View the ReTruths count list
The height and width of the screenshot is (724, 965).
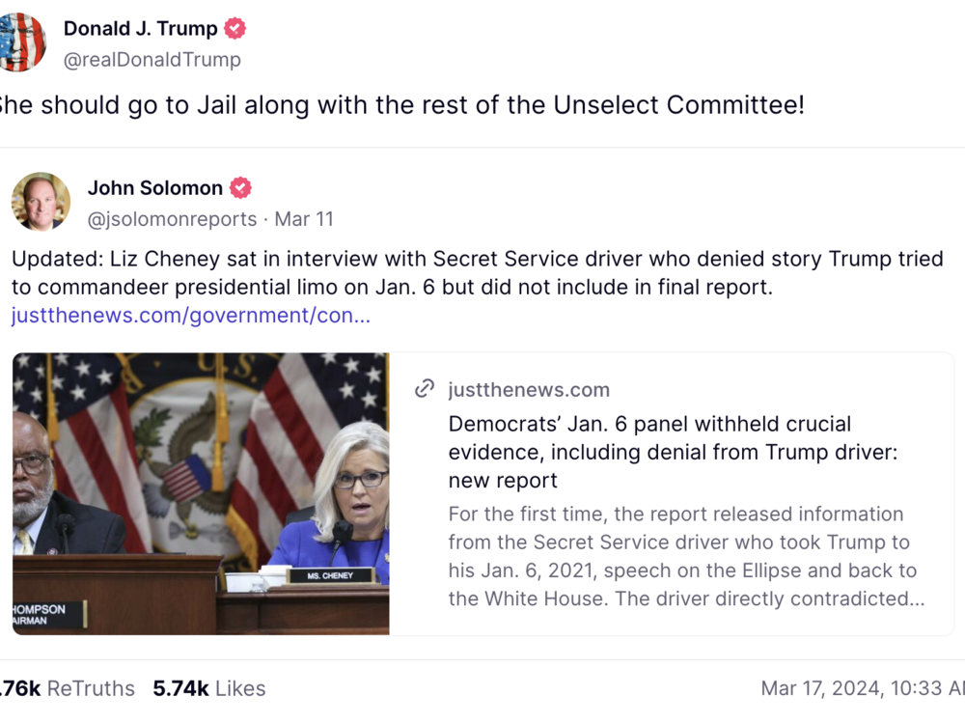click(68, 688)
